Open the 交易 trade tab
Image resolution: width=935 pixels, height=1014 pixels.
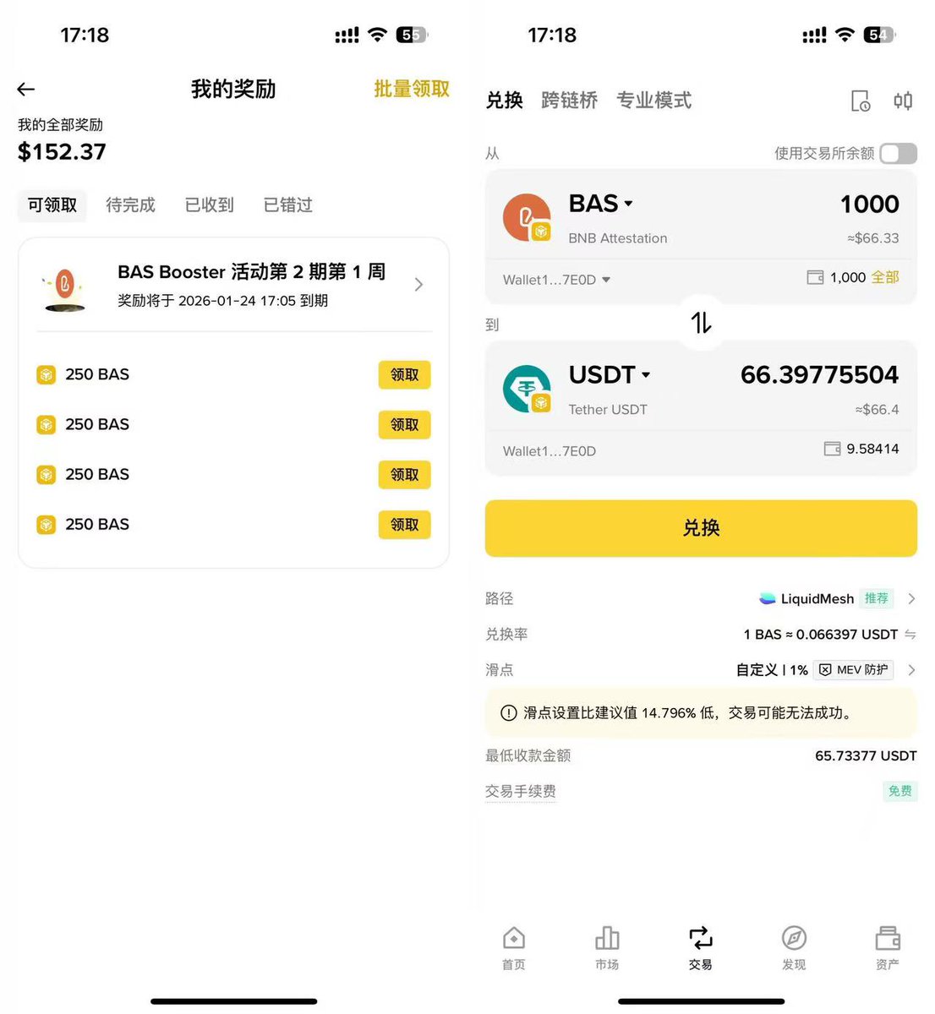(701, 948)
